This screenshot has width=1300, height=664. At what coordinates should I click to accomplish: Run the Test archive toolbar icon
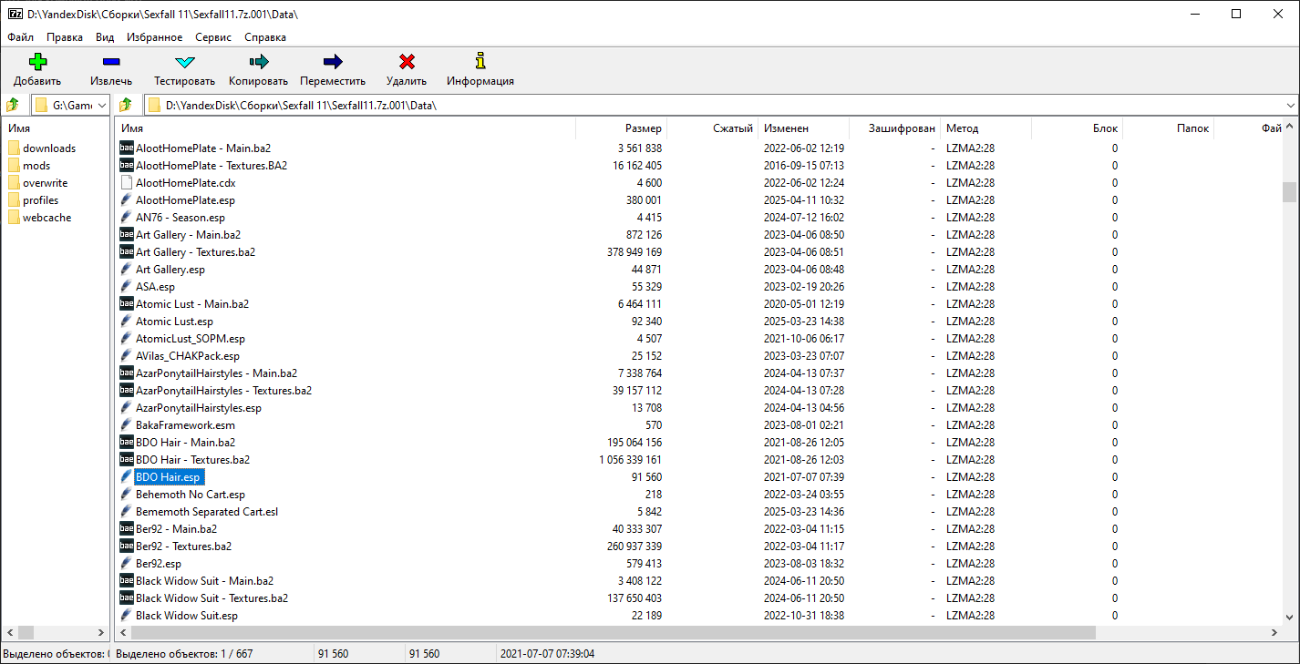184,62
